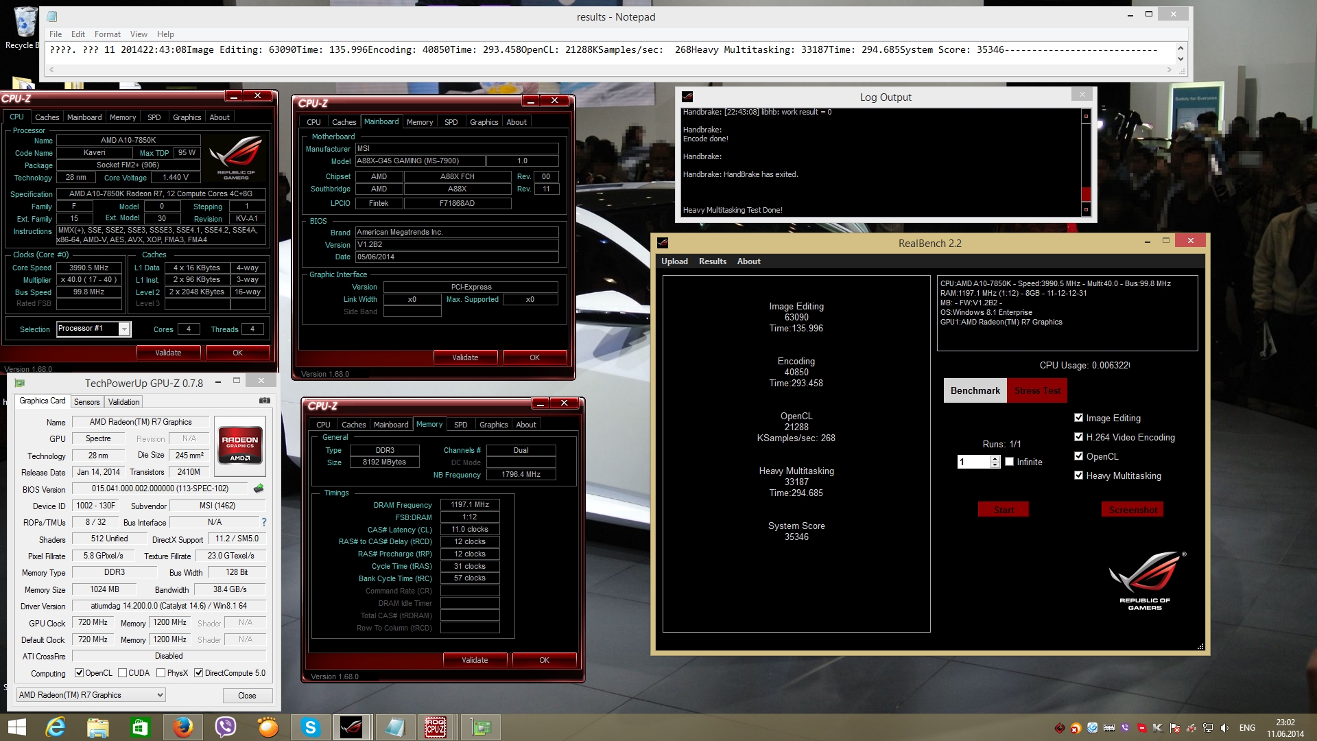Switch to ROG CPU-Z taskbar icon
This screenshot has height=741, width=1317.
point(436,727)
